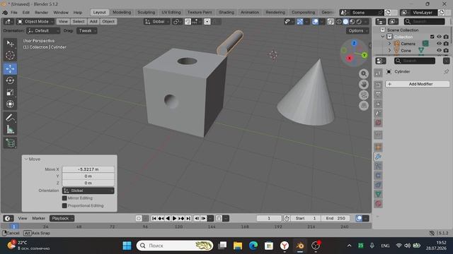
Task: Play animation forward
Action: click(x=174, y=219)
